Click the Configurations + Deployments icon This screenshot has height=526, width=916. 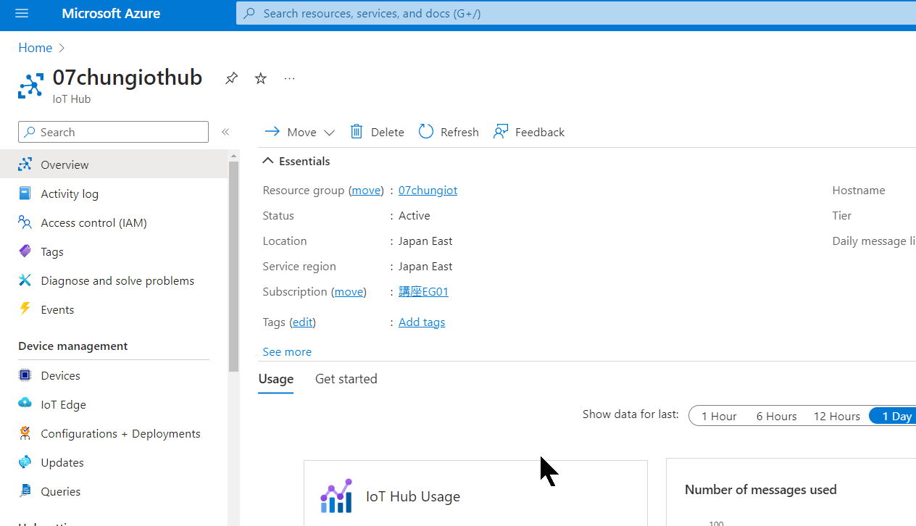point(25,433)
